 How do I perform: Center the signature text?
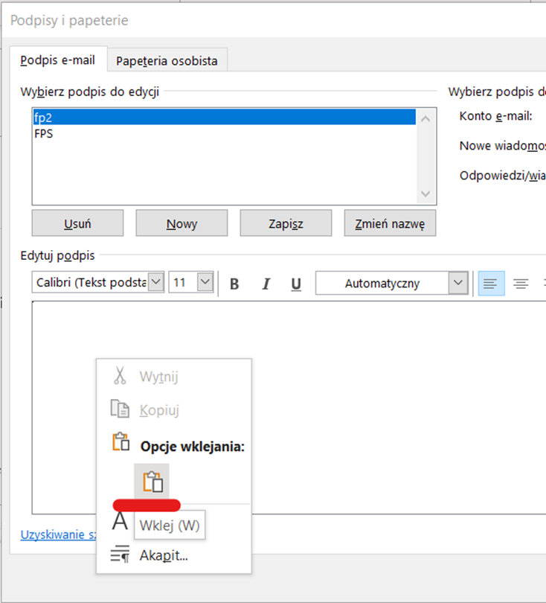[521, 284]
